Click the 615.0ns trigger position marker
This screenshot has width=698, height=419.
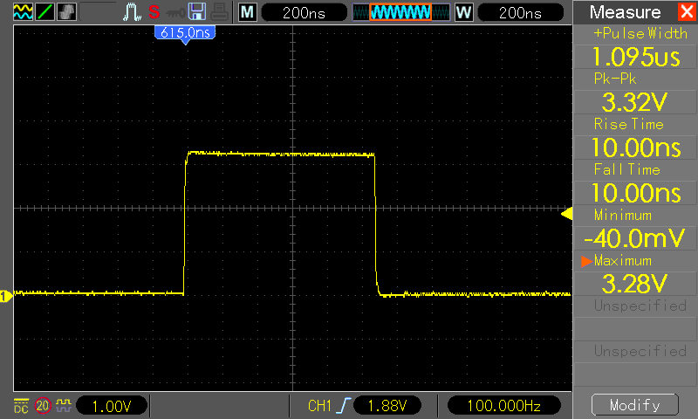[x=185, y=34]
